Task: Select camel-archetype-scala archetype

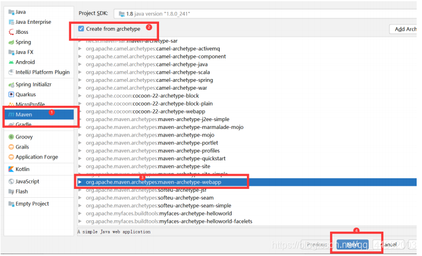Action: click(x=148, y=72)
